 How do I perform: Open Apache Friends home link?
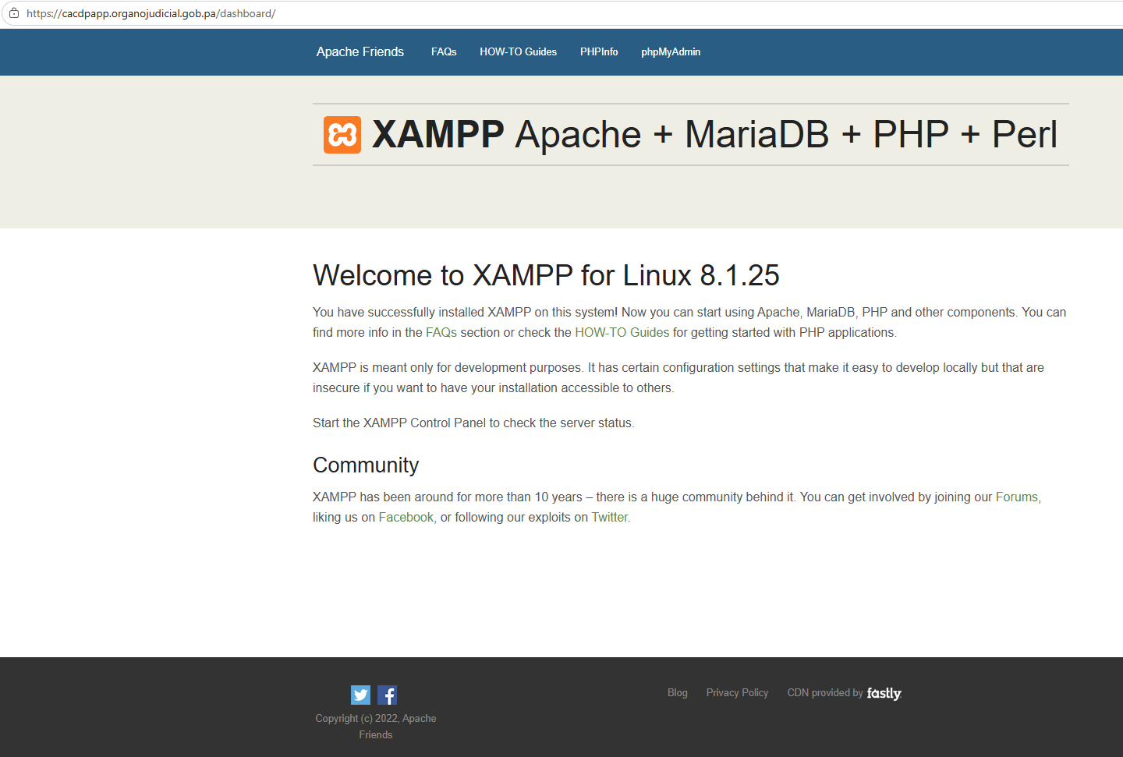coord(360,52)
